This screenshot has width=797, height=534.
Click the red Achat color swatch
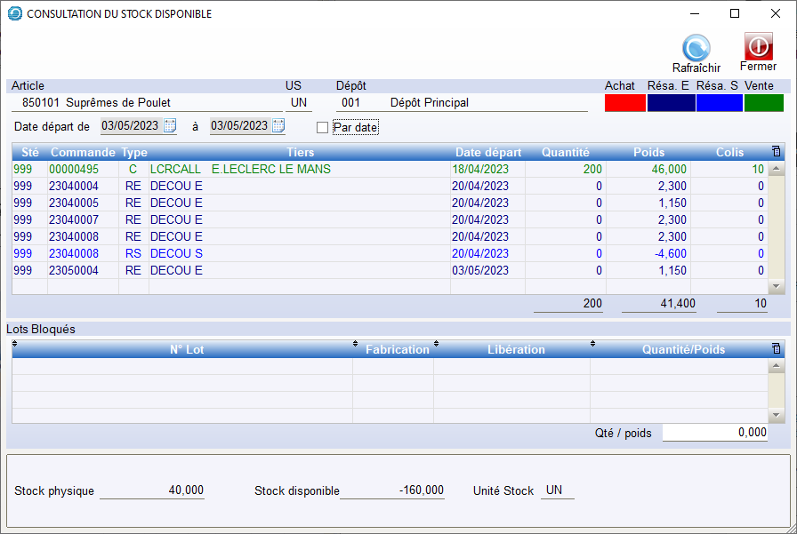pos(624,103)
